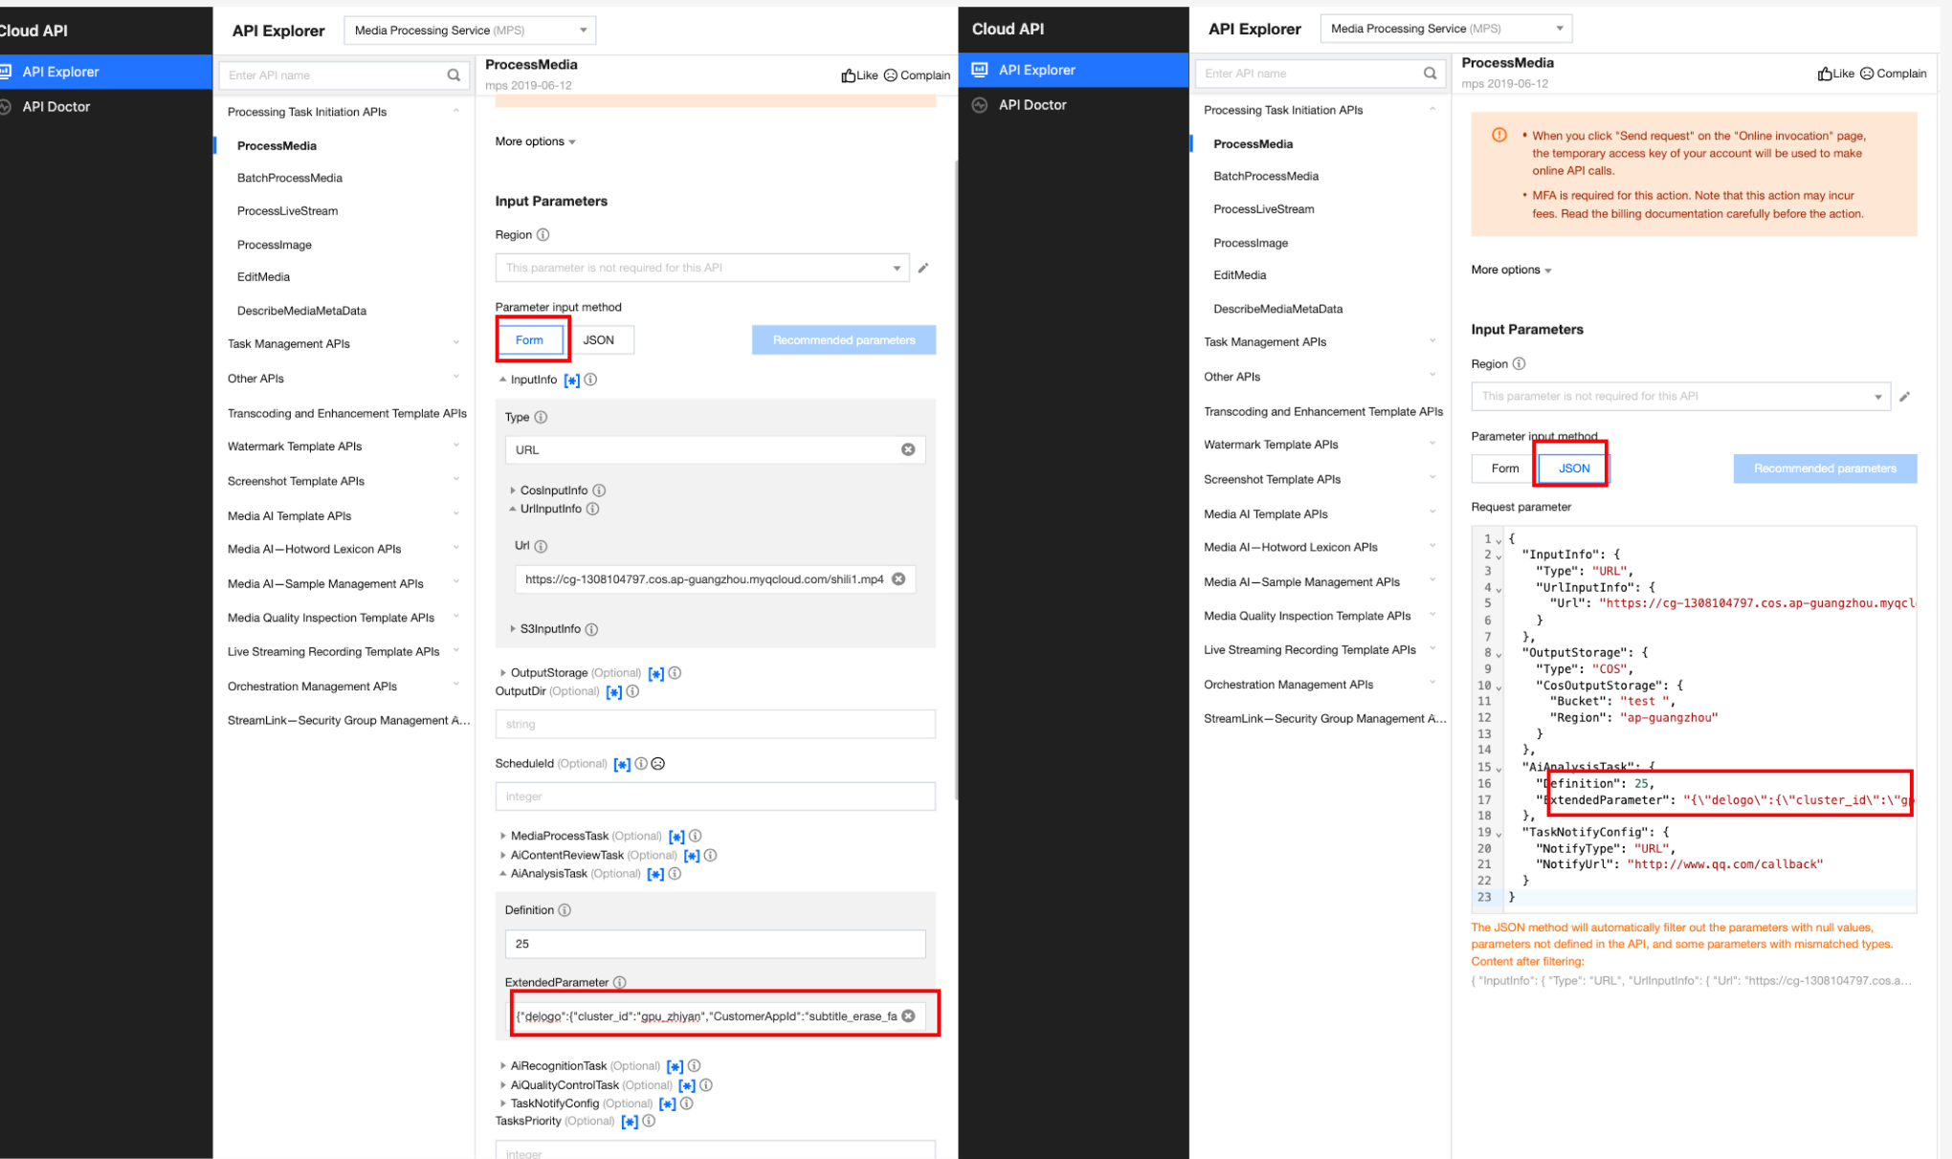Viewport: 1952px width, 1159px height.
Task: Click the pencil edit icon next to left Region dropdown
Action: (923, 268)
